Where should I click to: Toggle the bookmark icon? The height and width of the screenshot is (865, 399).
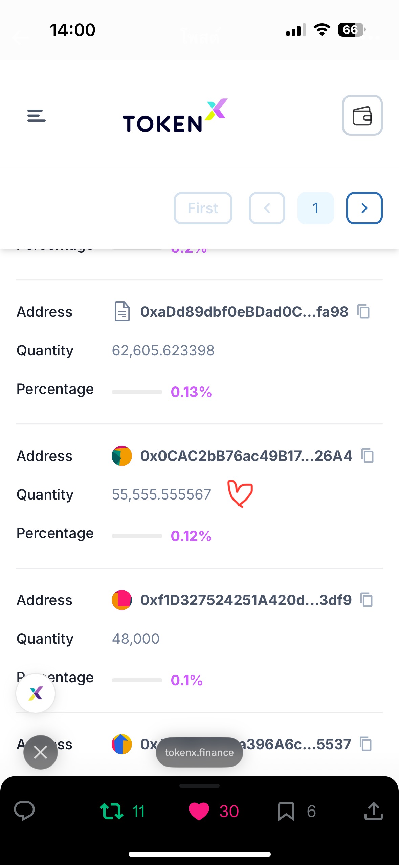286,811
